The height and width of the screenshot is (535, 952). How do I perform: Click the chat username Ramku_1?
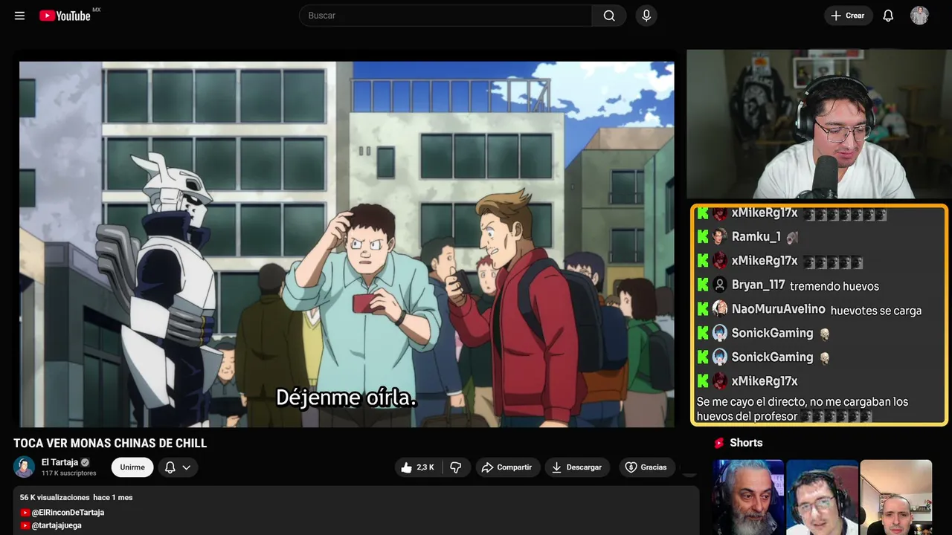[x=756, y=237]
